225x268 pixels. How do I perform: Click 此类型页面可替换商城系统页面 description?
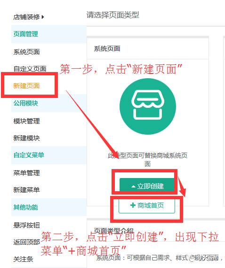(147, 160)
